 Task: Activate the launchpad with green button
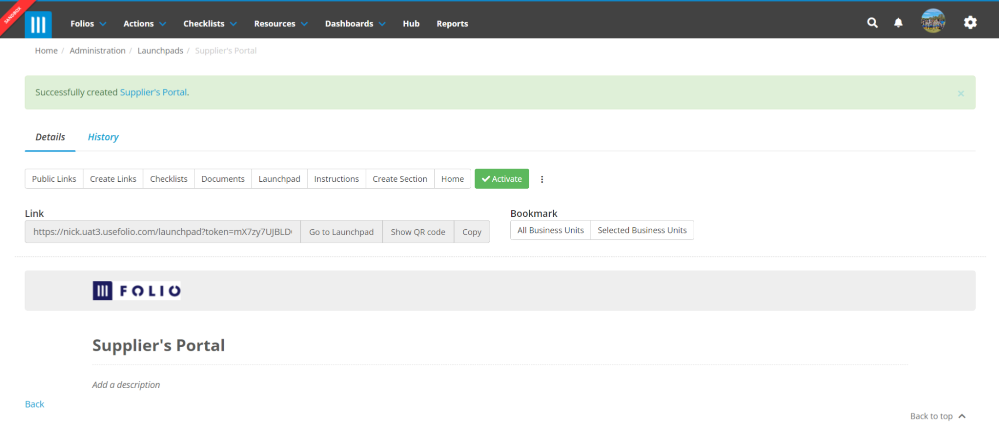(502, 179)
